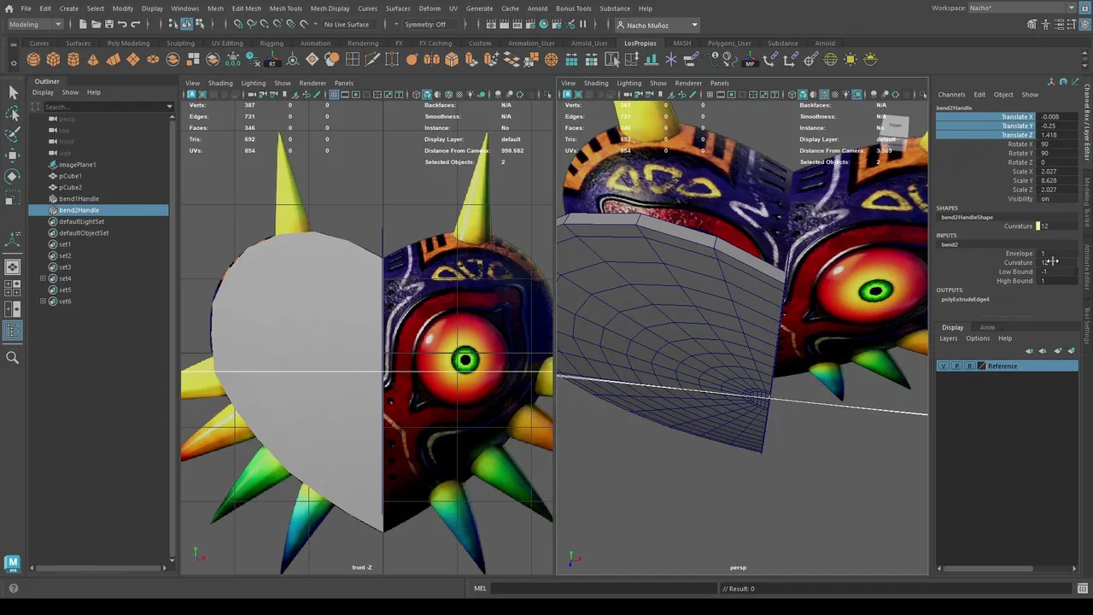Switch to the MASH shelf tab
The image size is (1093, 615).
click(681, 43)
